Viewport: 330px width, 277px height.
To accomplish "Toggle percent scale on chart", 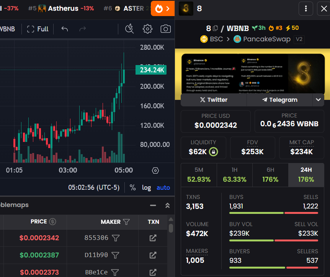I will [x=132, y=187].
